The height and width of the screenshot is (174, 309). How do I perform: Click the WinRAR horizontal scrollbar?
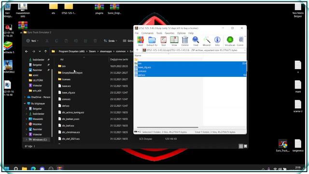168,128
